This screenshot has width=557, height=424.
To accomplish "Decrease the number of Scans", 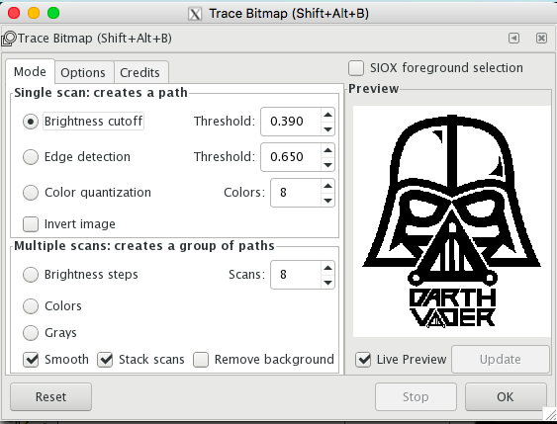I will pyautogui.click(x=327, y=282).
